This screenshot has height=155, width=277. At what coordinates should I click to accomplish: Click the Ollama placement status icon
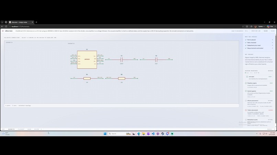click(246, 101)
